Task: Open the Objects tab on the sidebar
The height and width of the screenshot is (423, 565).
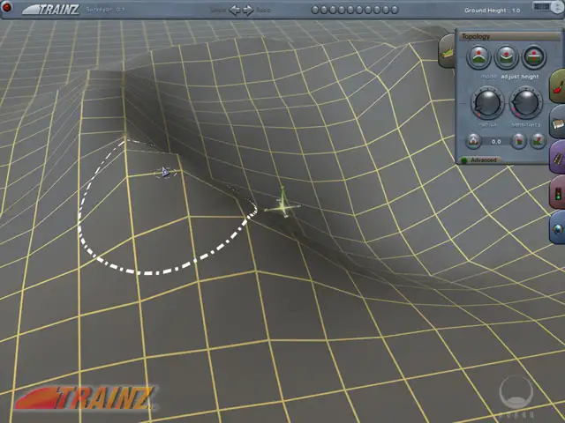Action: click(x=558, y=122)
